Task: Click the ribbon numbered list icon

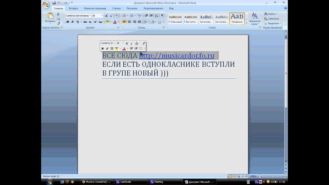Action: pyautogui.click(x=132, y=16)
